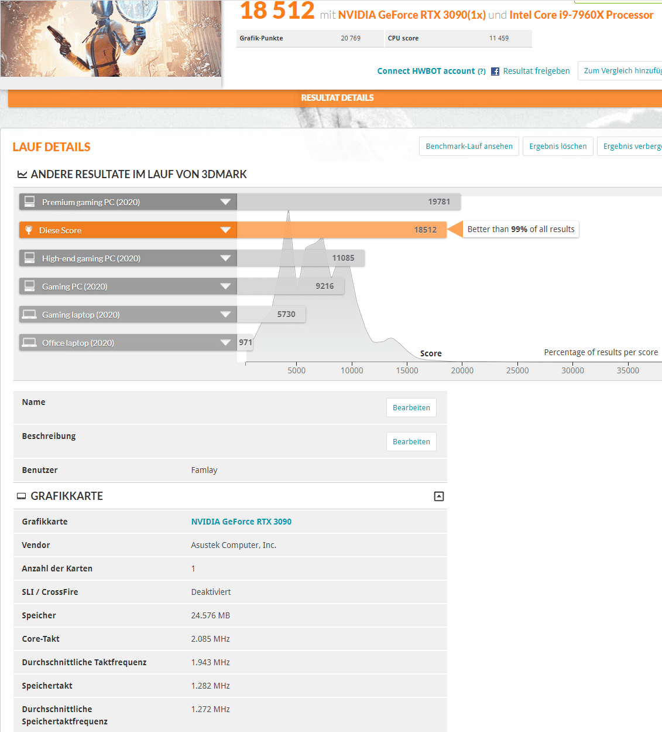Viewport: 662px width, 732px height.
Task: Click Speicher value 24.576 MB
Action: click(x=211, y=615)
